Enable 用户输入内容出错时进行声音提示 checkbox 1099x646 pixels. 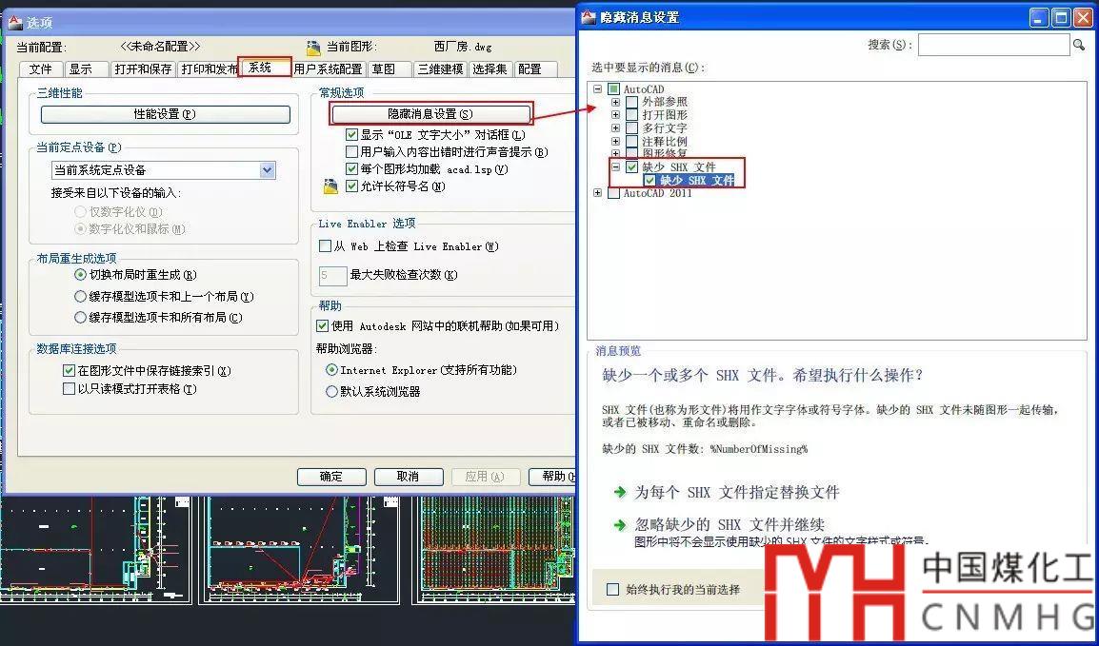tap(351, 151)
